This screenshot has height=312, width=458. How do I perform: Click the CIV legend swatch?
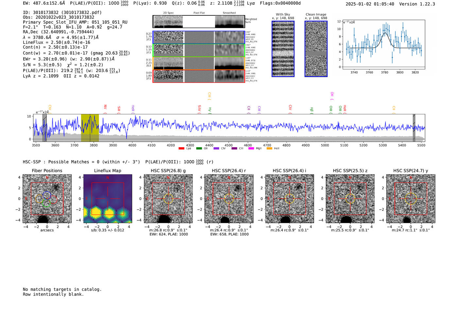[x=216, y=148]
